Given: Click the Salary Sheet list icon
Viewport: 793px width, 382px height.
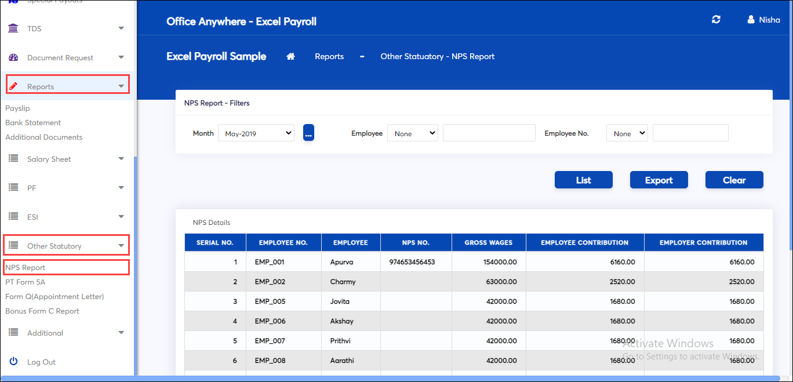Looking at the screenshot, I should [13, 158].
